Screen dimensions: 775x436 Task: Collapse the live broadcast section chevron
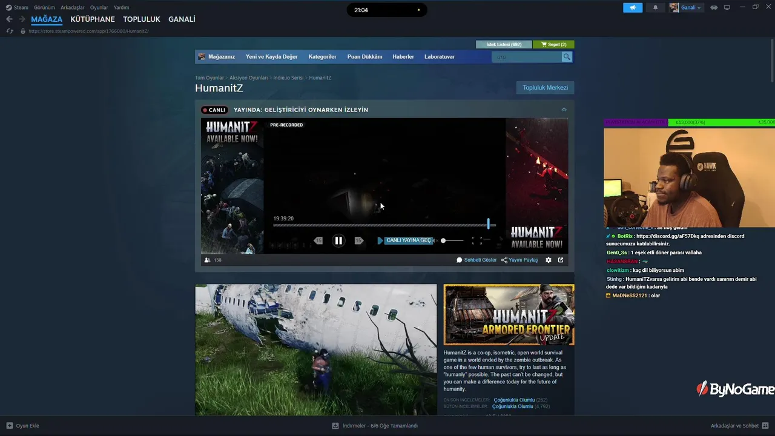tap(564, 110)
